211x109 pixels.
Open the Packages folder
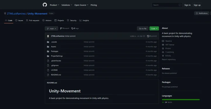[x=55, y=51]
